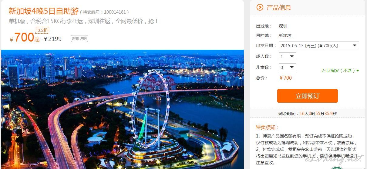The height and width of the screenshot is (169, 367).
Task: Open the 起价说明 price explanation tag
Action: [x=79, y=38]
